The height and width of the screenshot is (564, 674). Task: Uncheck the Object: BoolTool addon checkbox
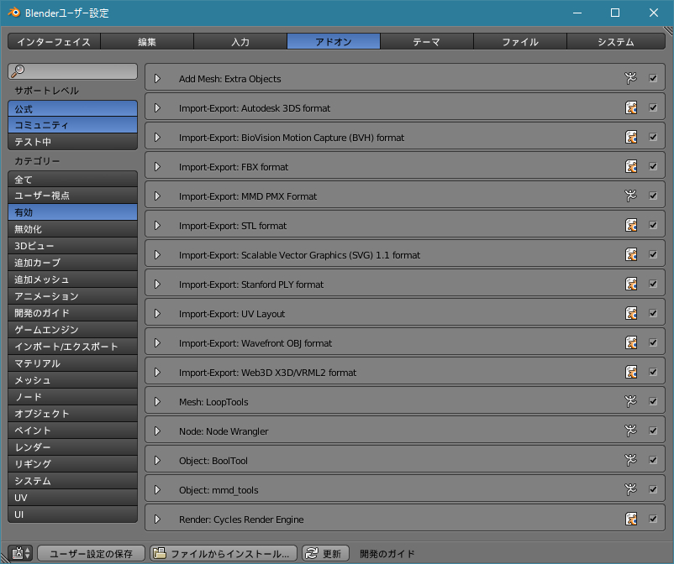[x=653, y=461]
